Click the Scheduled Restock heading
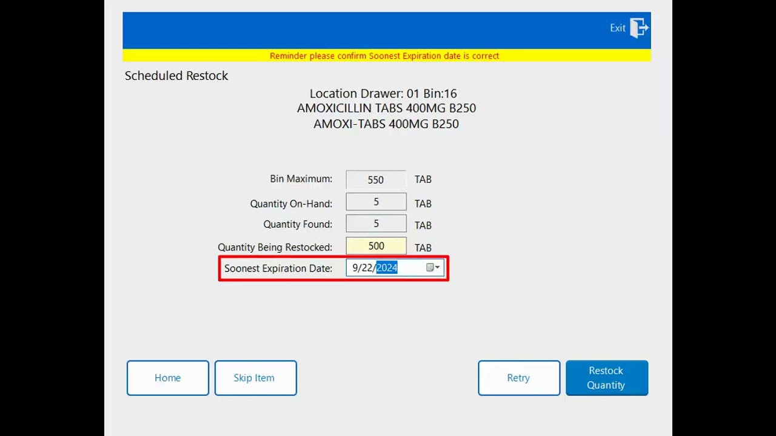The height and width of the screenshot is (436, 776). coord(176,76)
